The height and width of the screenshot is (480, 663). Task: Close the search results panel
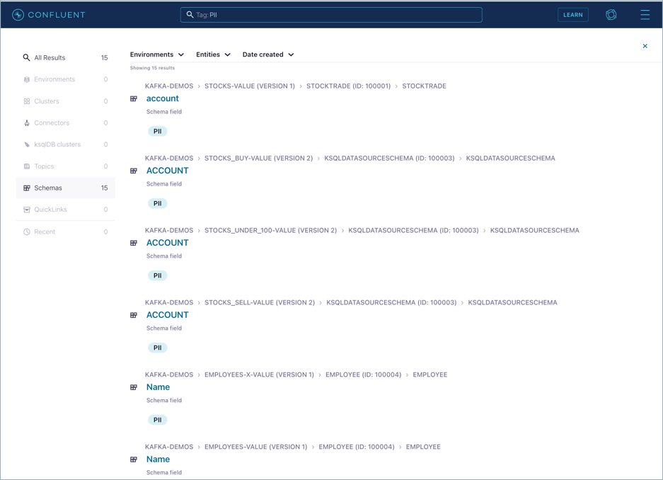pyautogui.click(x=645, y=46)
